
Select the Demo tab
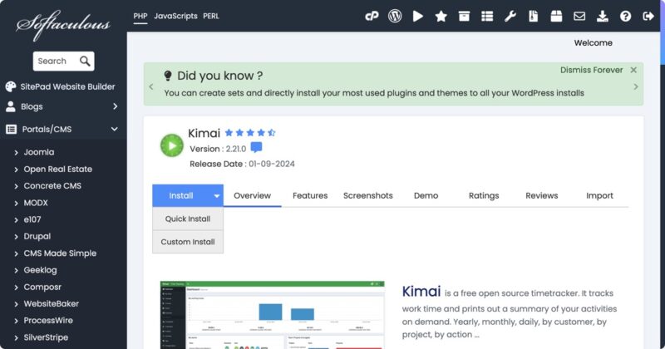[x=426, y=195]
